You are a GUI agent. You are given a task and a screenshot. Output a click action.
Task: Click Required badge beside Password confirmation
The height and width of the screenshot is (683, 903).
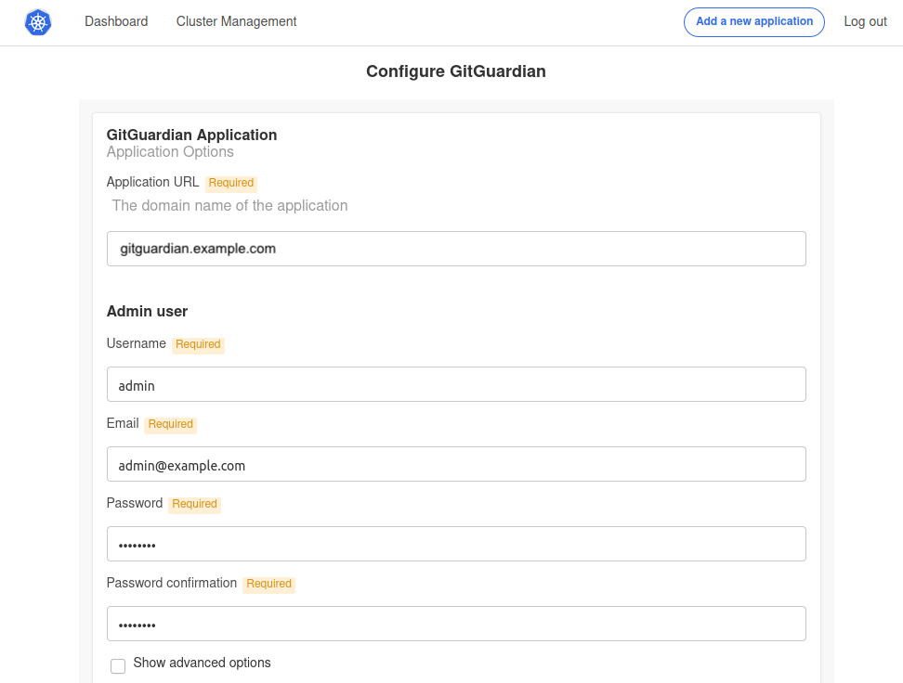click(x=268, y=584)
